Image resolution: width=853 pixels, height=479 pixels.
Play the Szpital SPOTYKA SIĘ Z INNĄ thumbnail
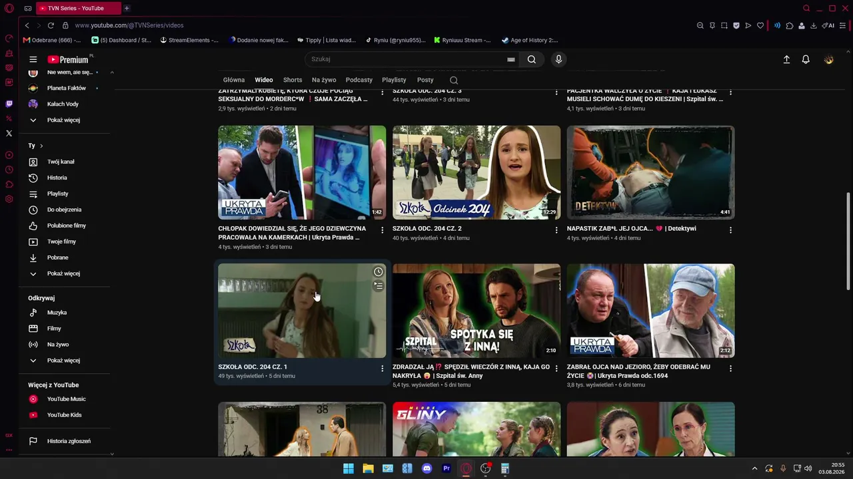click(476, 311)
